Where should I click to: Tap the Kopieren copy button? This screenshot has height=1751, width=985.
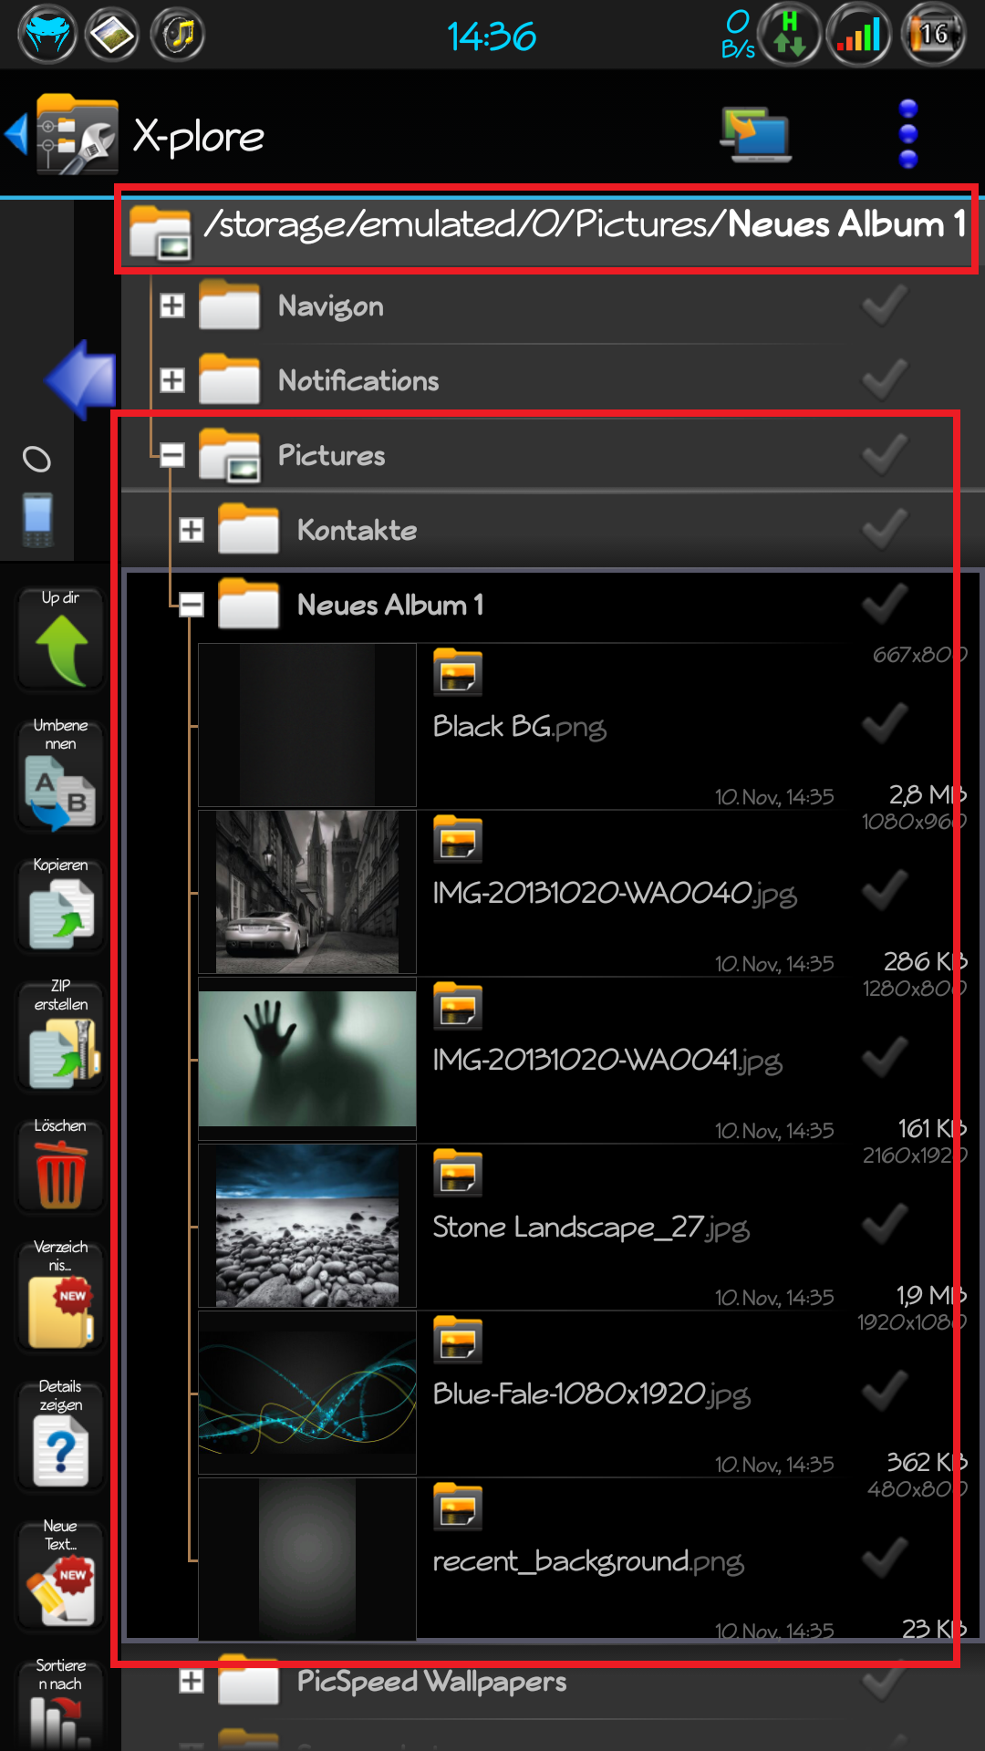[61, 904]
